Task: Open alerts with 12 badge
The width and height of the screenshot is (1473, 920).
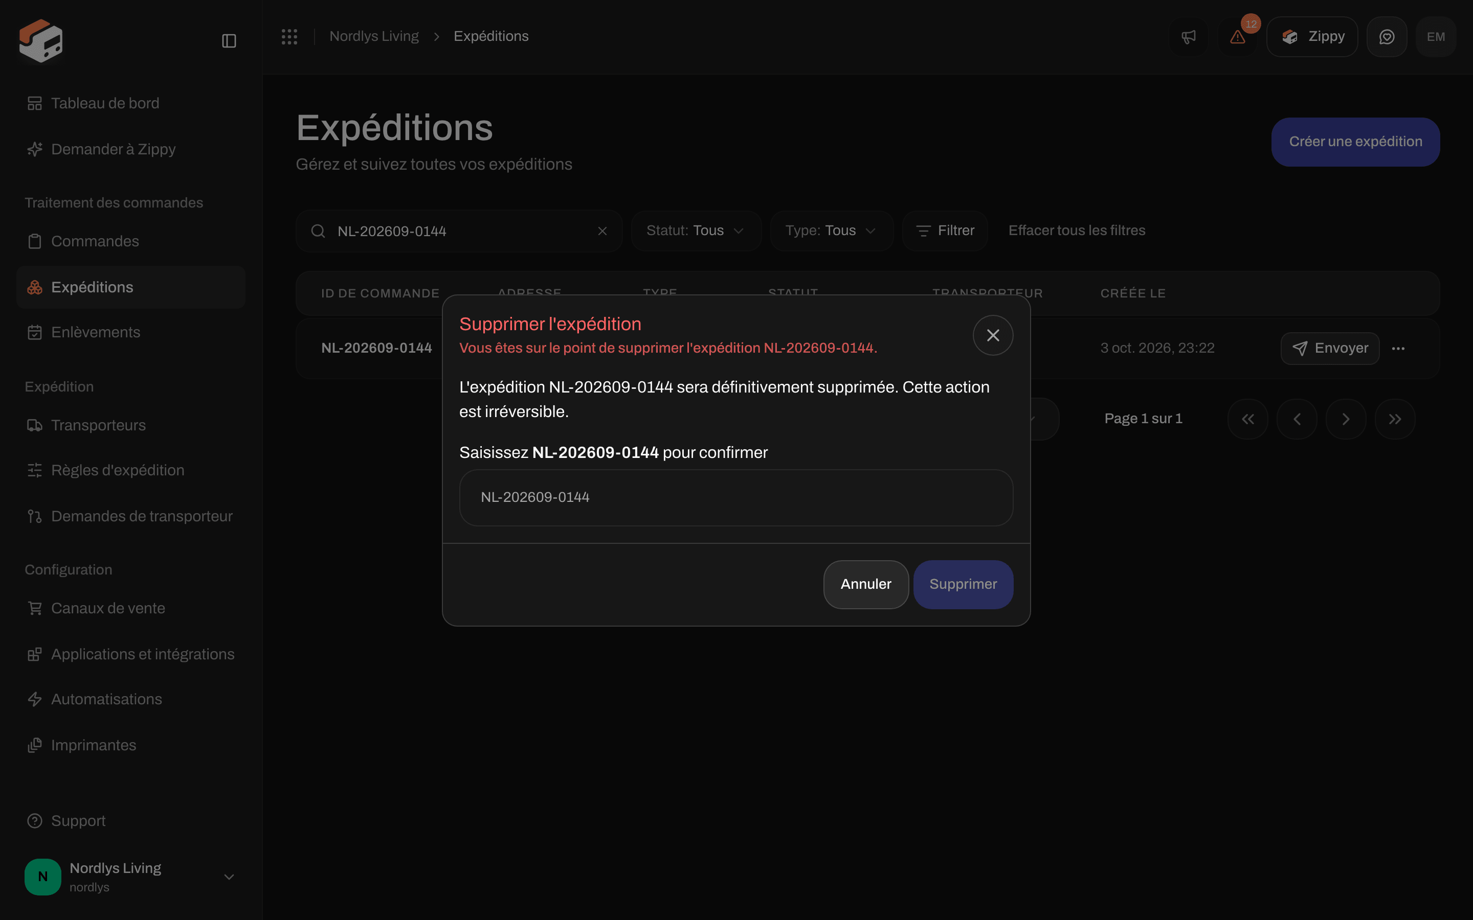Action: coord(1238,36)
